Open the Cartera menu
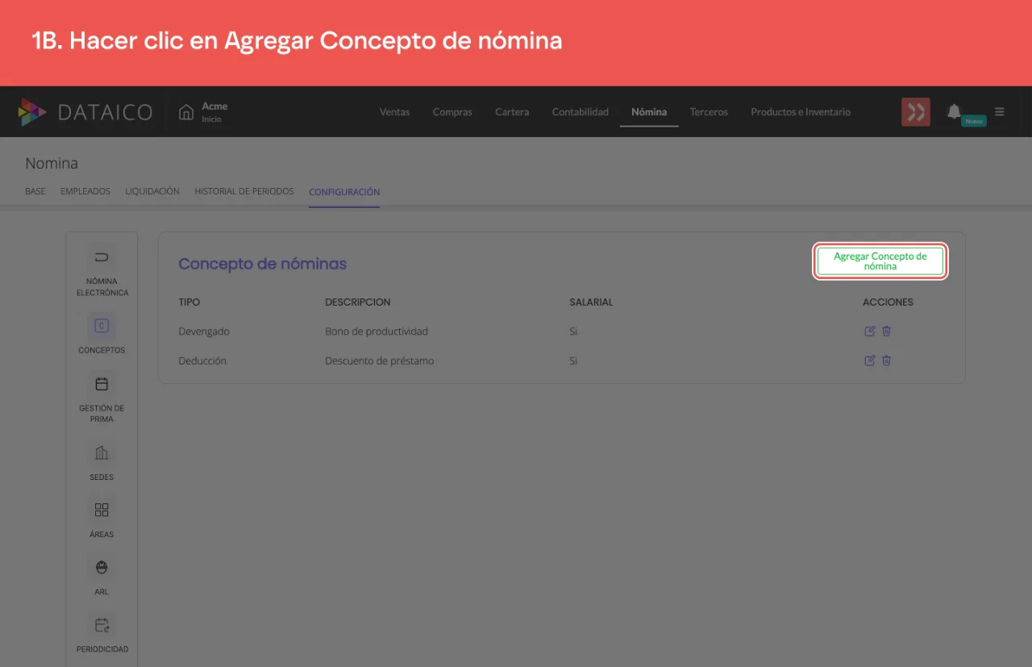The image size is (1032, 667). [512, 112]
